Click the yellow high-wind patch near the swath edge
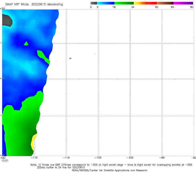Image resolution: width=196 pixels, height=172 pixels. 33,142
